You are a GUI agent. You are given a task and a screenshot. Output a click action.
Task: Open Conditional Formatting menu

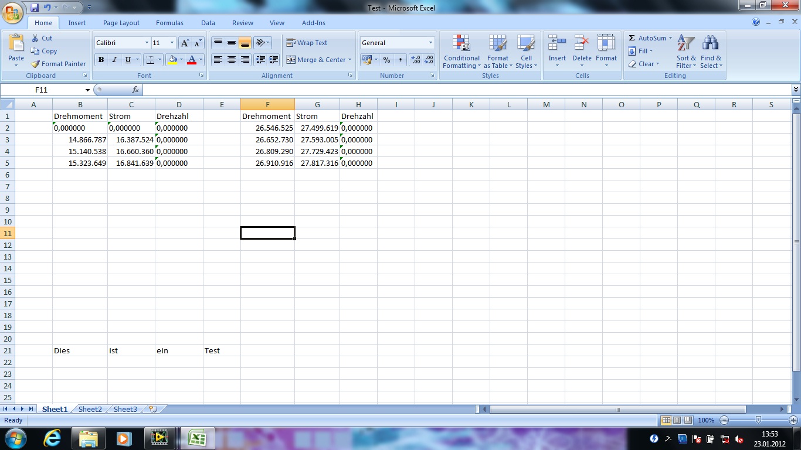[x=461, y=52]
